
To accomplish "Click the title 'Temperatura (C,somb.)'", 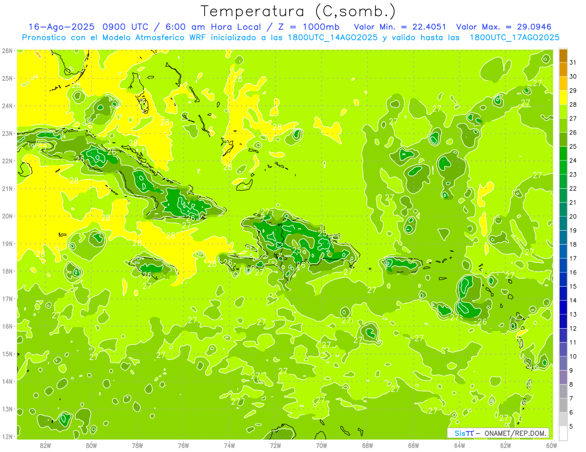I will pyautogui.click(x=298, y=11).
